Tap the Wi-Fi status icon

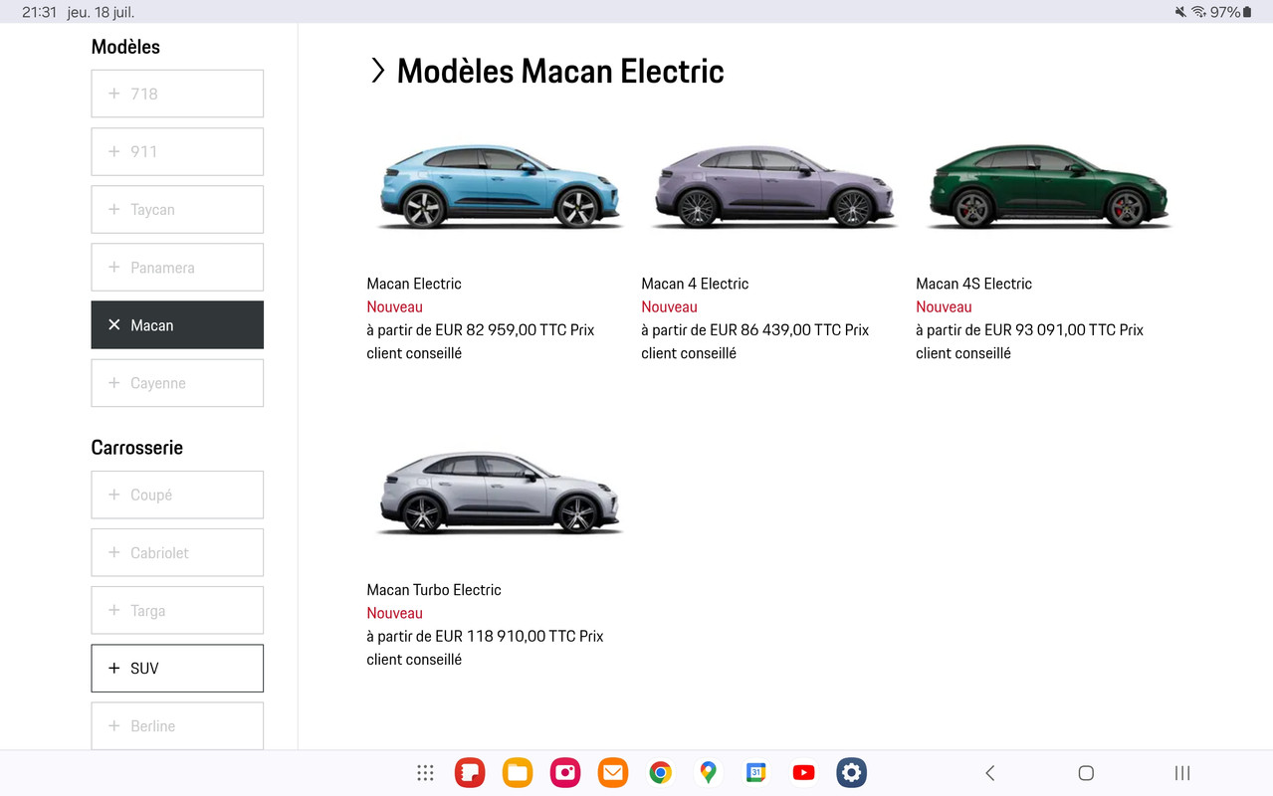pos(1198,12)
